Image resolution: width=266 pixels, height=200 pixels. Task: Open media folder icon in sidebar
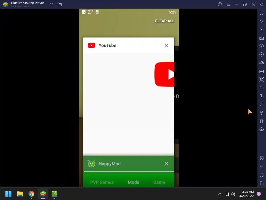coord(262,88)
